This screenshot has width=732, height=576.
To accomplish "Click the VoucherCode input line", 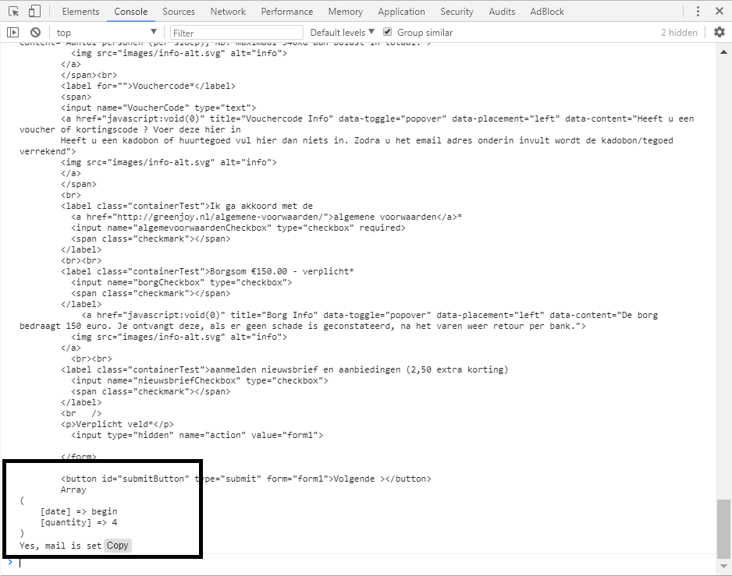I will (158, 108).
